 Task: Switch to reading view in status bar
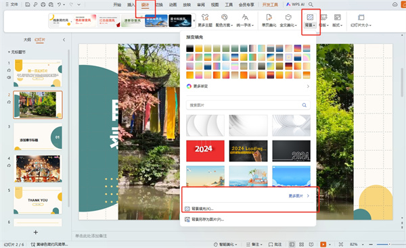[311, 245]
